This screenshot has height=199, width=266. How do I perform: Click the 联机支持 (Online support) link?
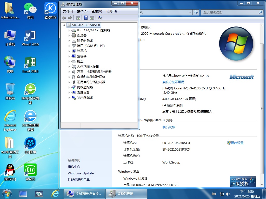coord(169,127)
